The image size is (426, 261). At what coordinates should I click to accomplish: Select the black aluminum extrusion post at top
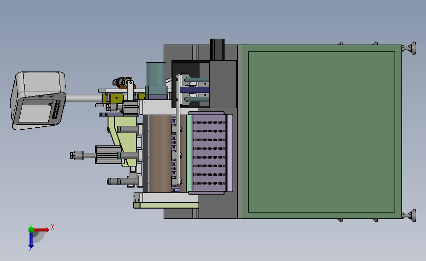217,49
